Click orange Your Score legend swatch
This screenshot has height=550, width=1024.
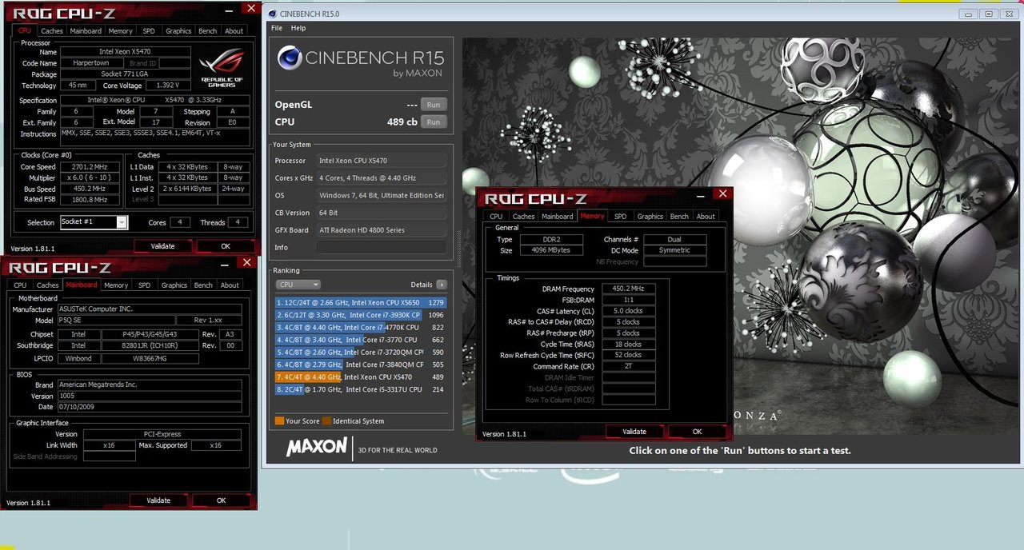tap(279, 421)
